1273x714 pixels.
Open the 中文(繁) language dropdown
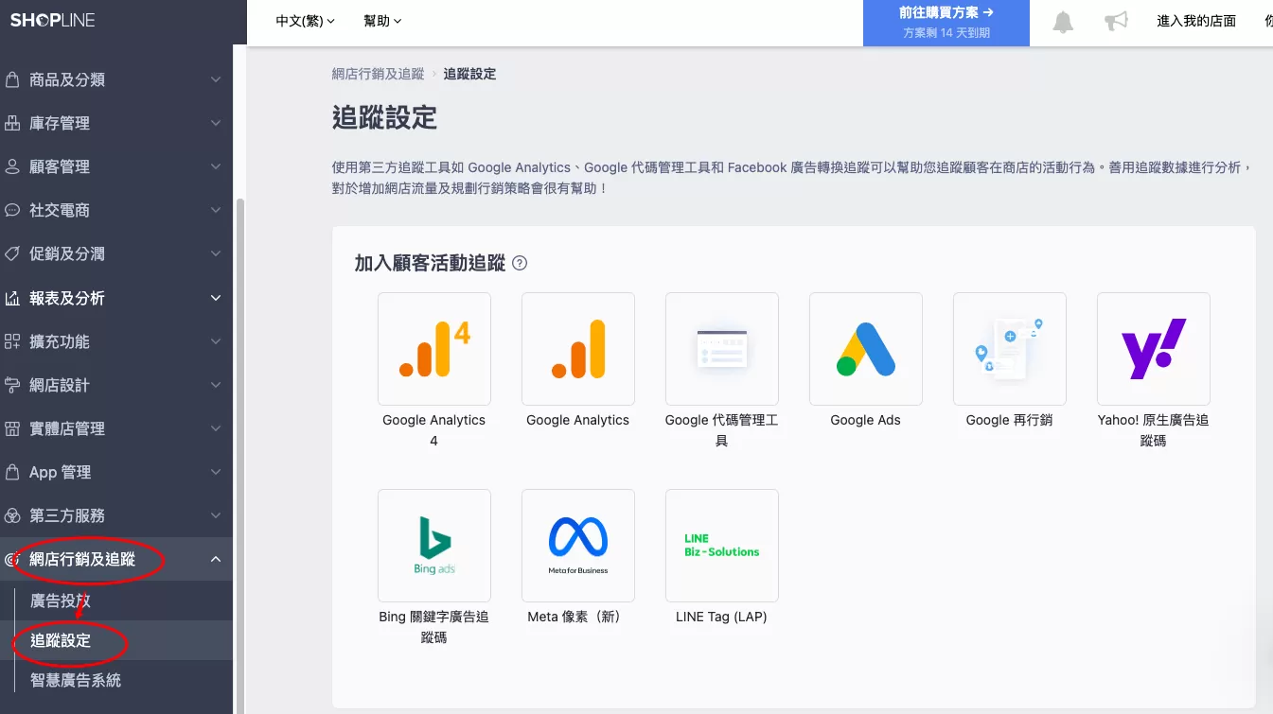coord(306,21)
